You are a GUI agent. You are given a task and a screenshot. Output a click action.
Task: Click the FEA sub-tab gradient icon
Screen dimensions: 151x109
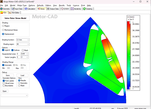(2, 13)
